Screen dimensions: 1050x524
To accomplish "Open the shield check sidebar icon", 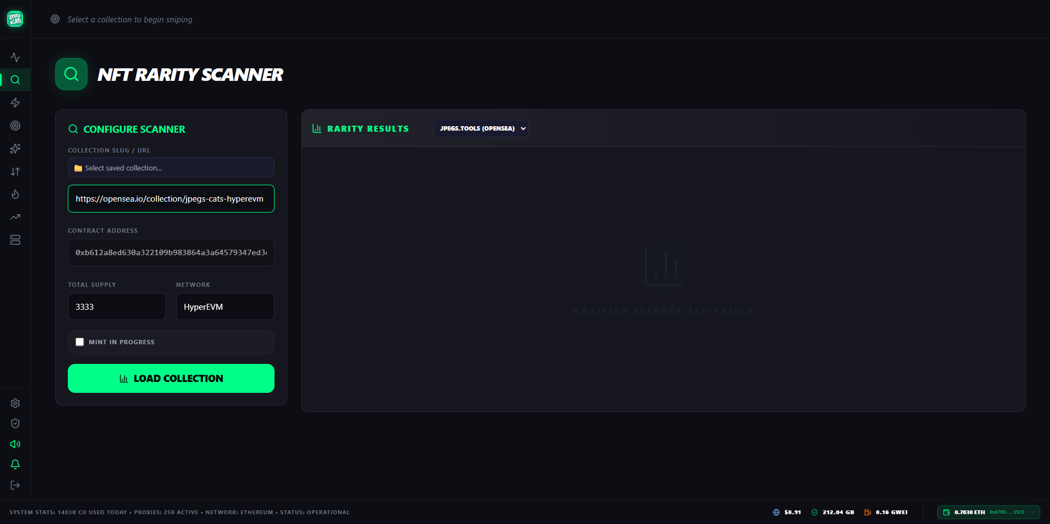I will click(x=15, y=423).
